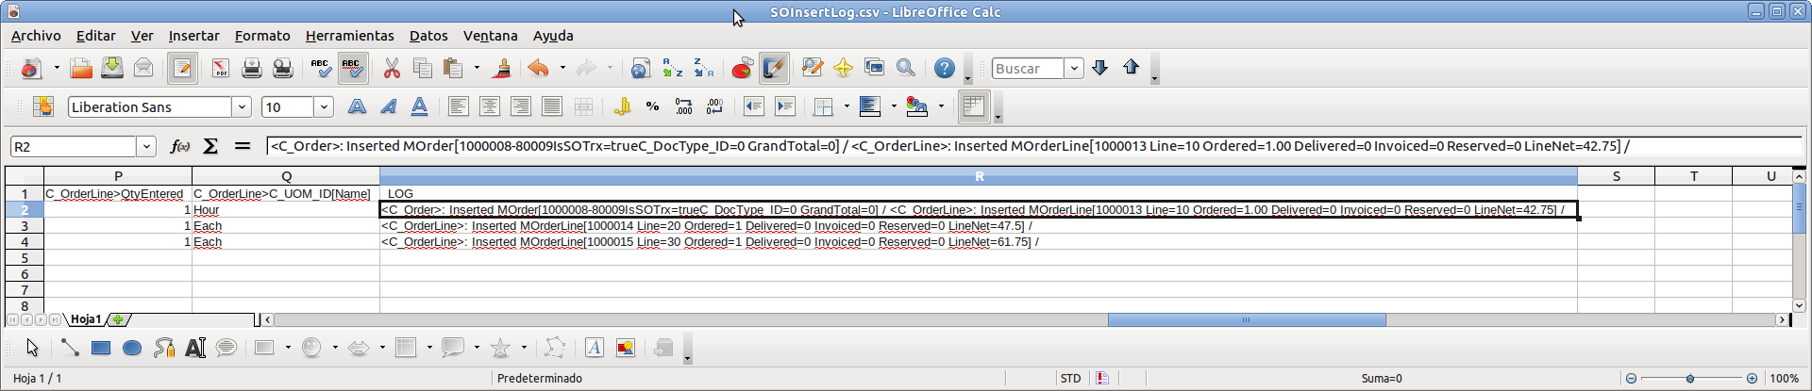Click in the Buscar search field
1812x391 pixels.
(1028, 68)
